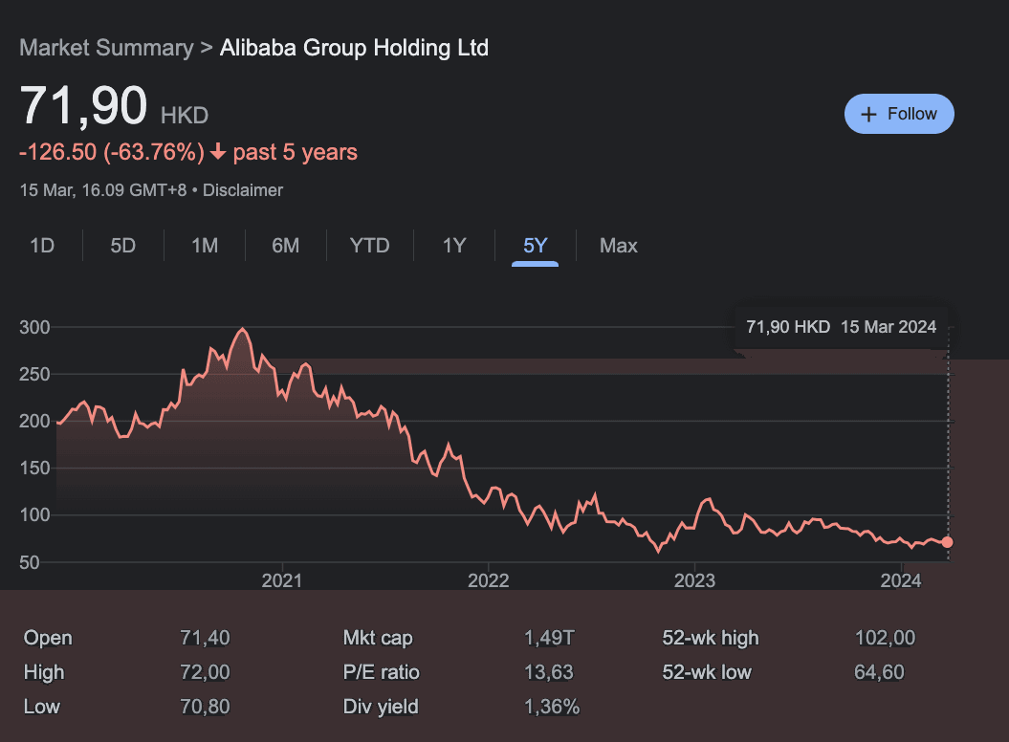Click the 2021 label on chart axis

click(281, 580)
